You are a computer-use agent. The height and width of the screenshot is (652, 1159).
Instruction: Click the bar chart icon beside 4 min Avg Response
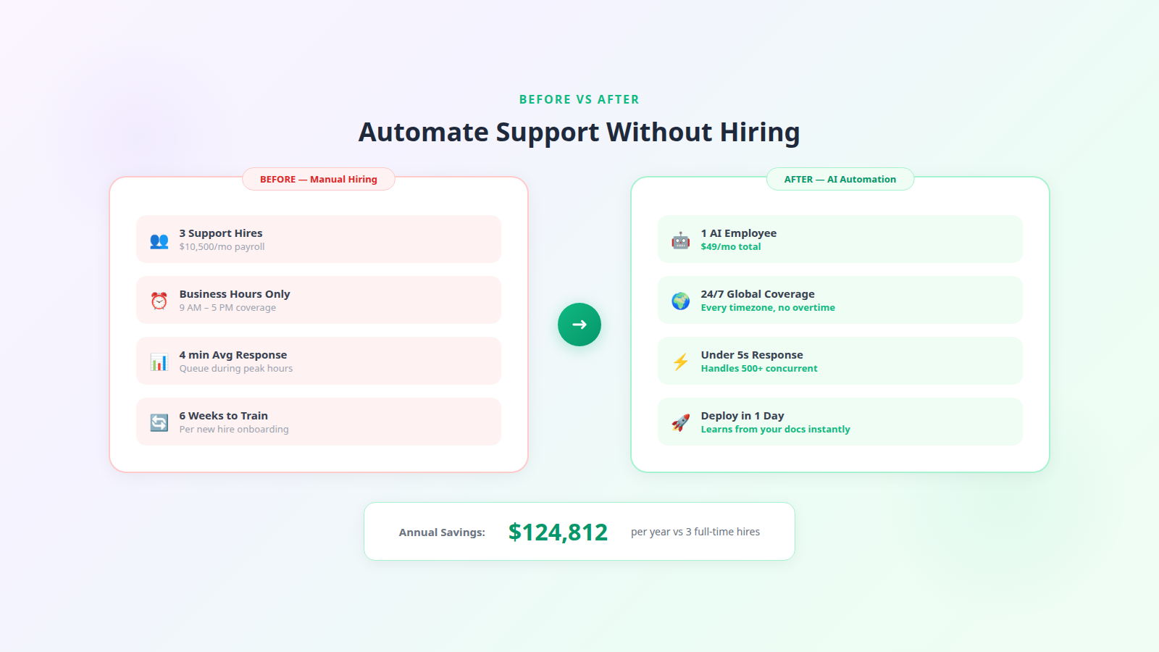coord(159,361)
